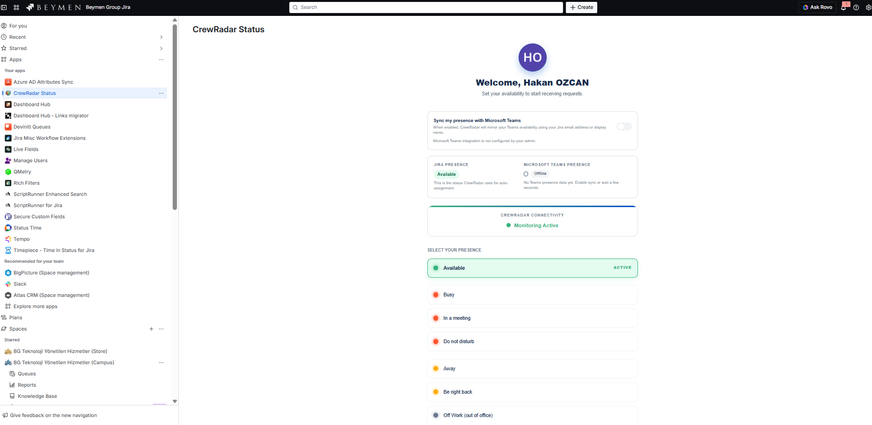Open the Status Time app icon

[8, 228]
